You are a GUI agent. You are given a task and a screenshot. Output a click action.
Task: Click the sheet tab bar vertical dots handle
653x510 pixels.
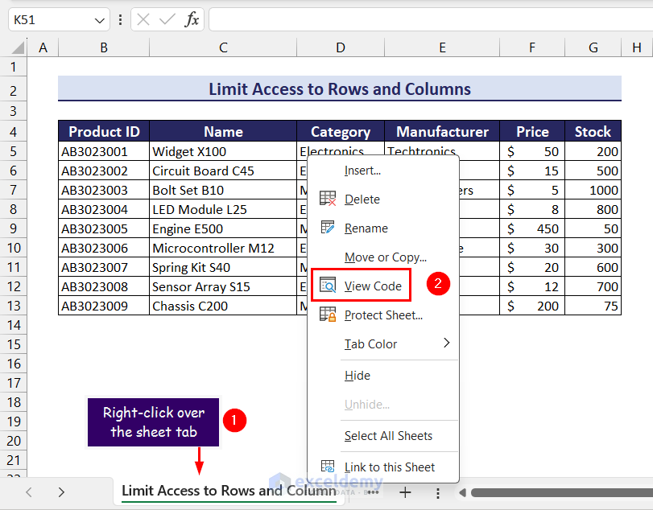[438, 493]
